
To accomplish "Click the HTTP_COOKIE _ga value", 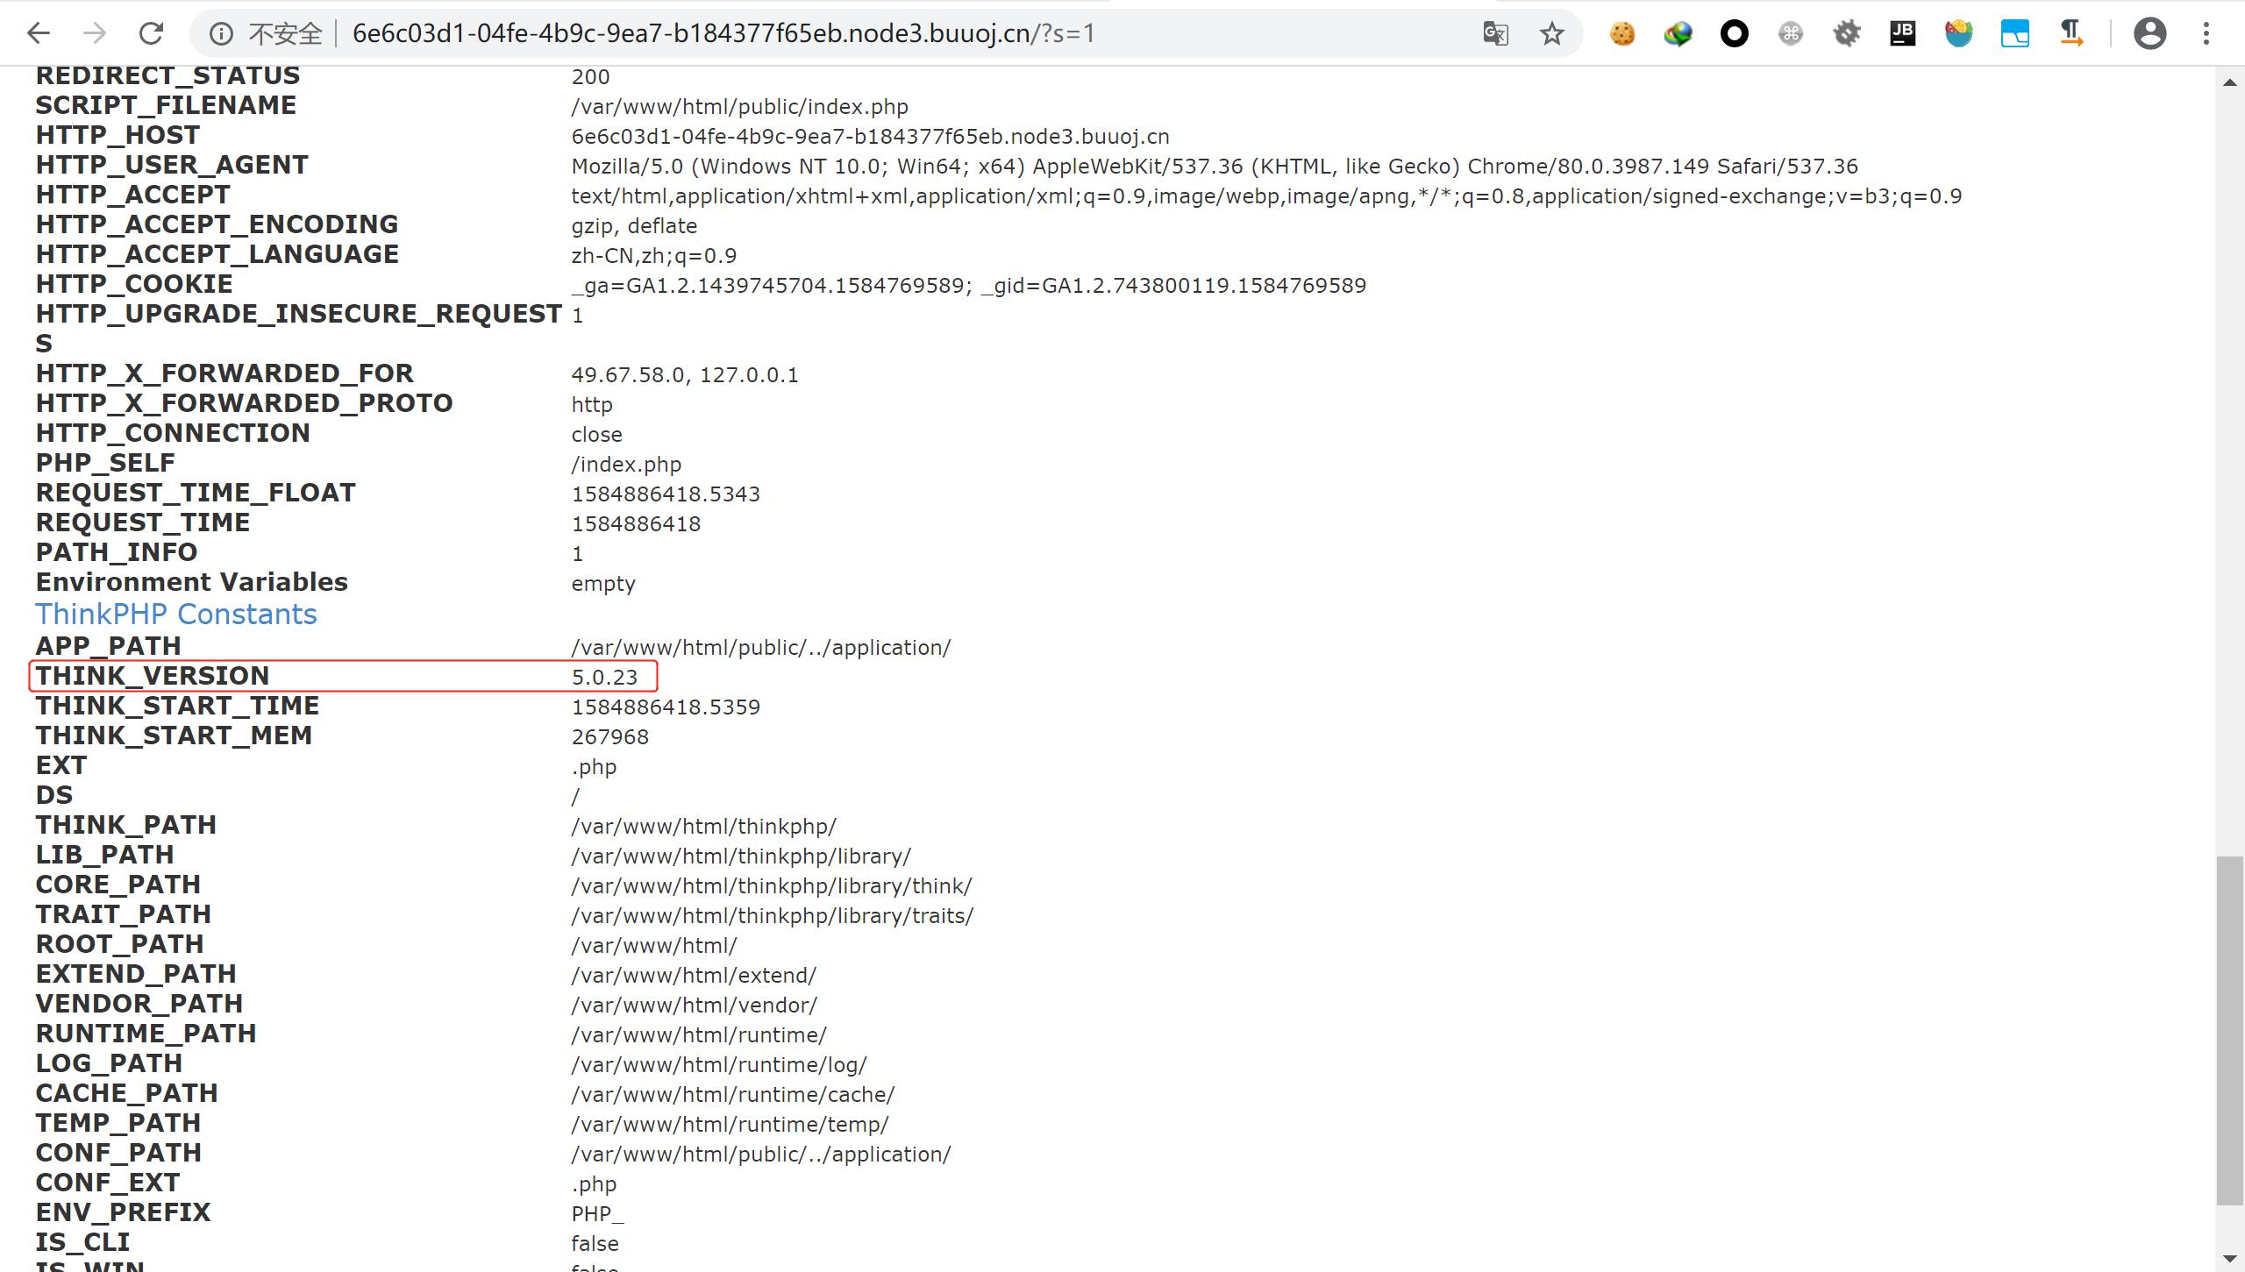I will point(968,286).
